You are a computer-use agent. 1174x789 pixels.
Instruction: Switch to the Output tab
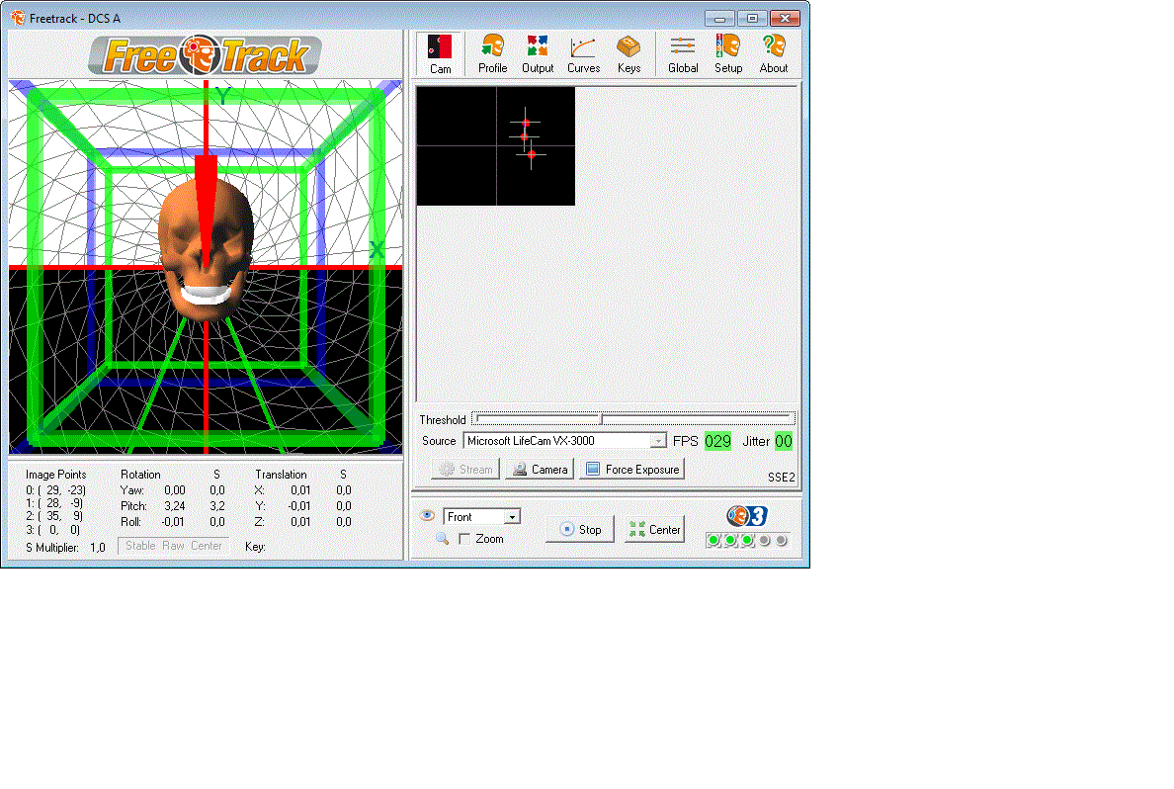(x=538, y=54)
